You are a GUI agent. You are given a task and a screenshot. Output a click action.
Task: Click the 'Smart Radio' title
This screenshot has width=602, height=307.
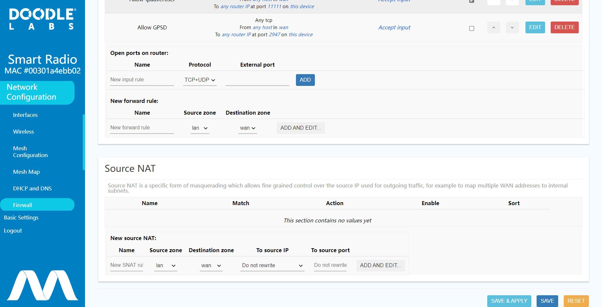point(43,59)
